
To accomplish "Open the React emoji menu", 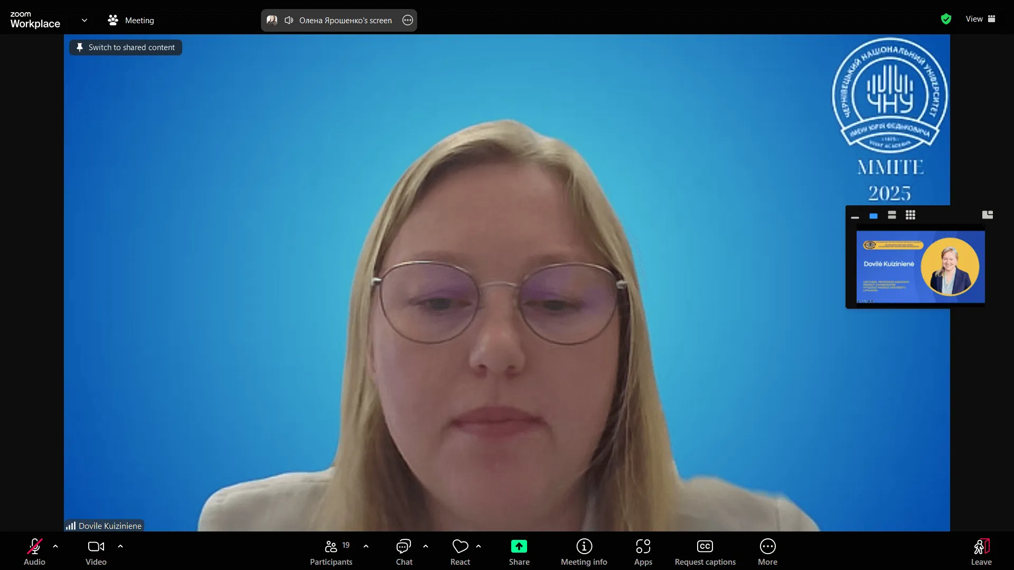I will (x=460, y=552).
